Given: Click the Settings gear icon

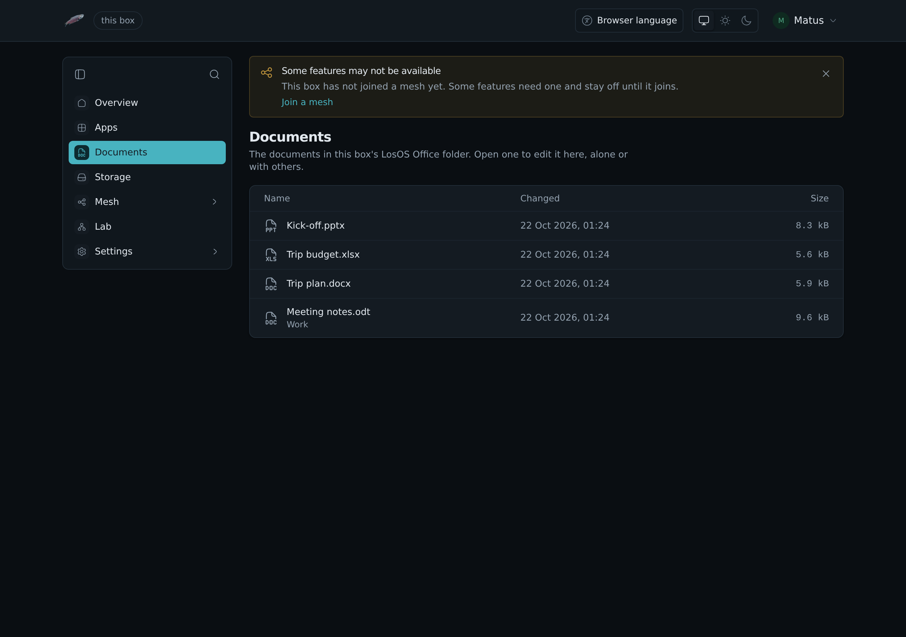Looking at the screenshot, I should [x=82, y=252].
